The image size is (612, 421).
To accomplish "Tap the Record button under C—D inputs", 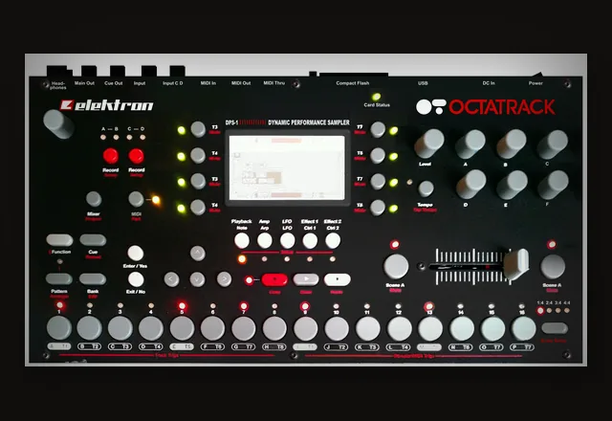I will point(136,156).
